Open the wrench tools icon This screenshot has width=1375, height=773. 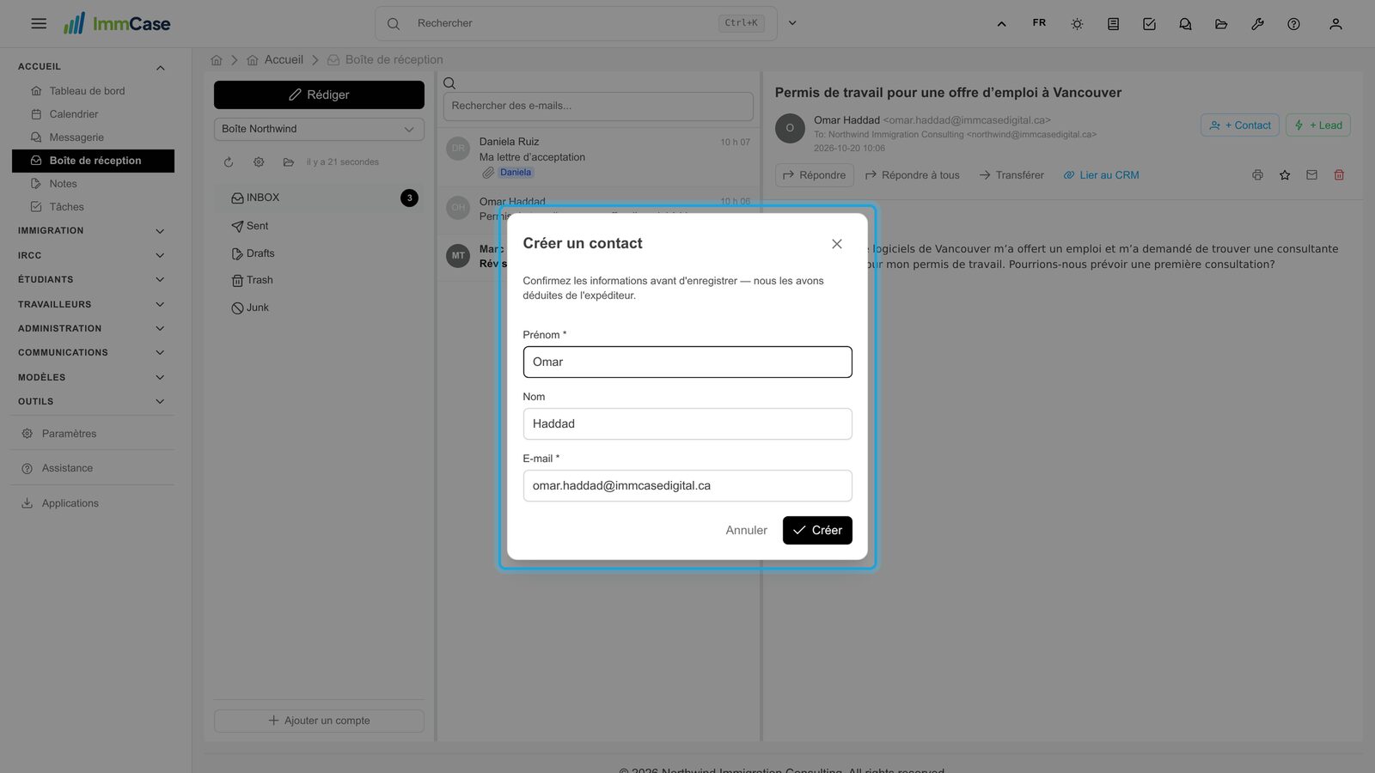[1257, 24]
